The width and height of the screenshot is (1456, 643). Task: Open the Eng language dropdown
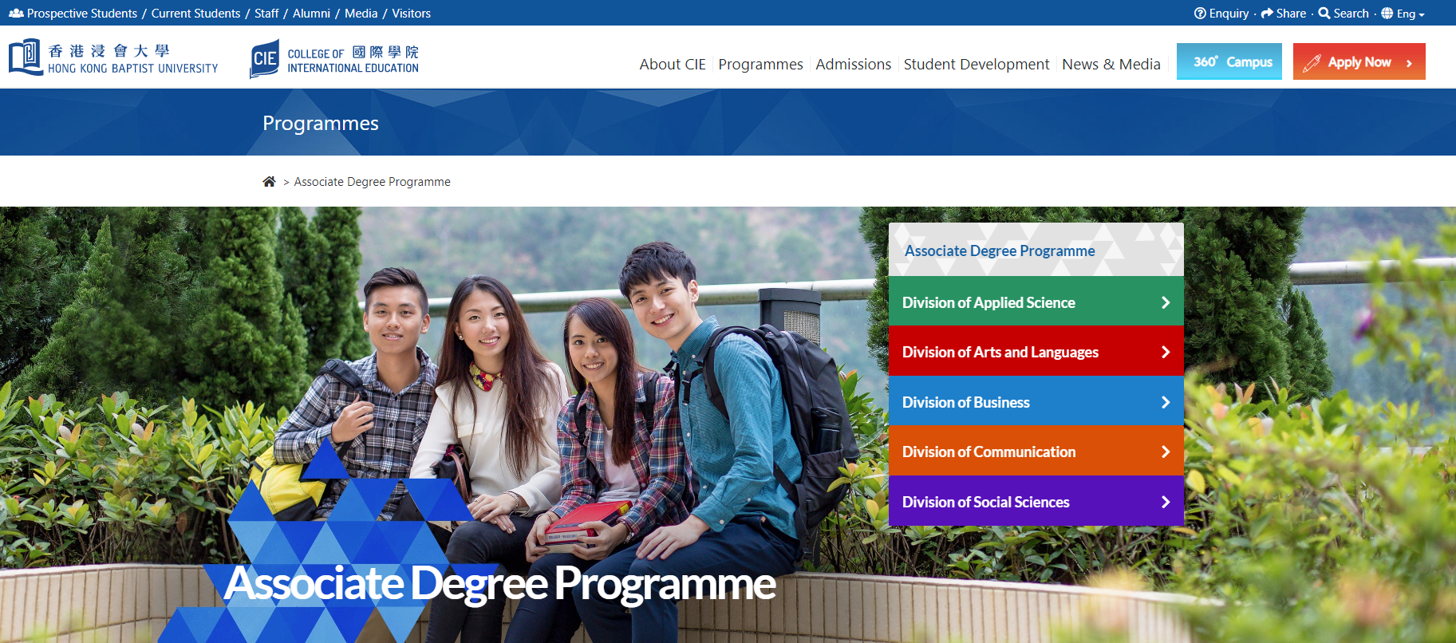point(1411,14)
